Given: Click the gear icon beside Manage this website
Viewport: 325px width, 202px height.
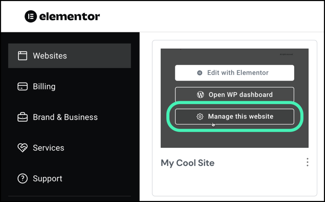Looking at the screenshot, I should [x=200, y=117].
